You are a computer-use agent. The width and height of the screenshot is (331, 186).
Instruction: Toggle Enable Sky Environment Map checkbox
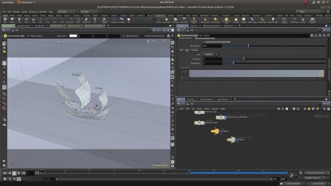(x=203, y=42)
